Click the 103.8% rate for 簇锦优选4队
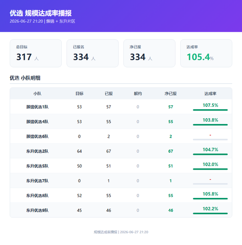This screenshot has height=245, width=242. 210,120
